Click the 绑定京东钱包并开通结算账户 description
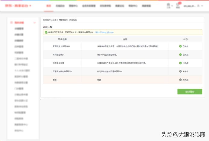The height and width of the screenshot is (141, 209). tap(110, 71)
